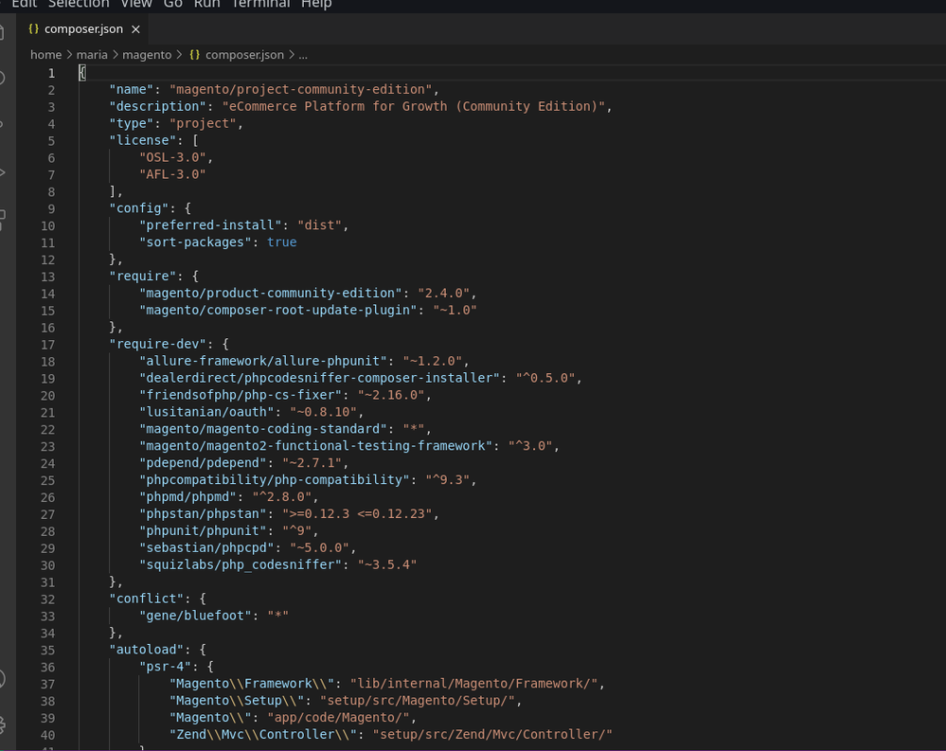Click the "phpmd/phpmd" package name

pyautogui.click(x=188, y=497)
